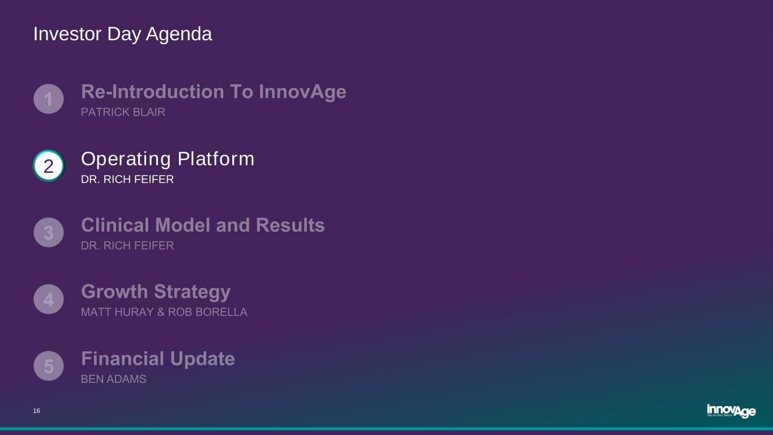Select the highlighted number 2 circle
The height and width of the screenshot is (435, 773).
click(49, 166)
